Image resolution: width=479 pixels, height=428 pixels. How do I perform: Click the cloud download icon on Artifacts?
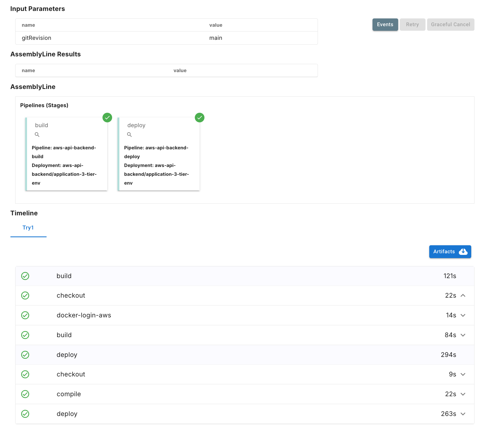click(463, 252)
